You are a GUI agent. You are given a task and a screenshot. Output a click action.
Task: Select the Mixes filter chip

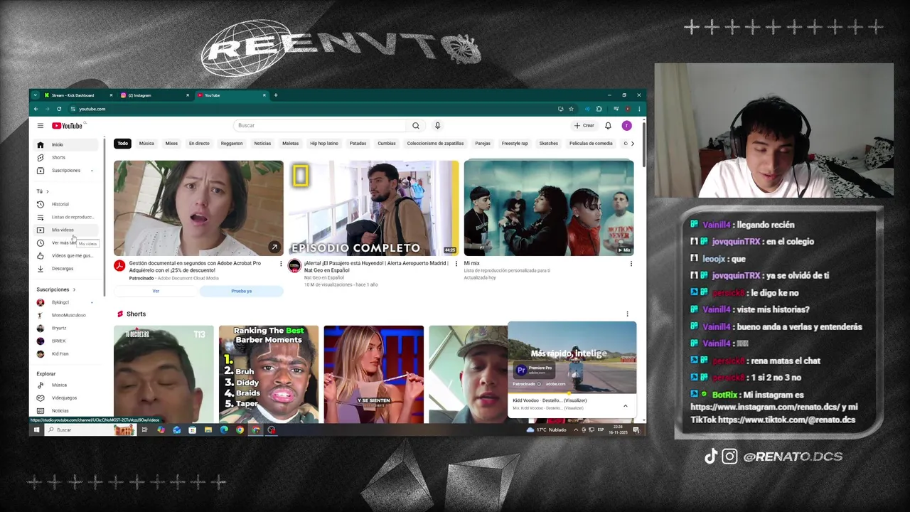(171, 144)
